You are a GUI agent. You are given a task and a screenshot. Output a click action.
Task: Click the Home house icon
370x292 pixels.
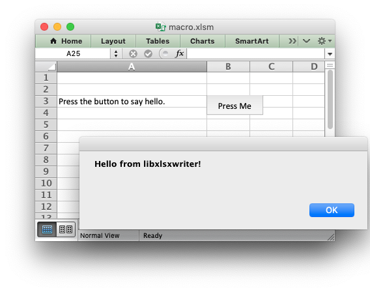[53, 41]
